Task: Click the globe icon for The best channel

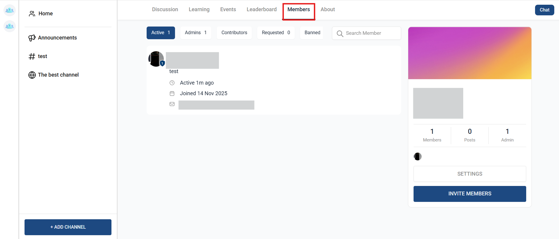Action: 32,75
